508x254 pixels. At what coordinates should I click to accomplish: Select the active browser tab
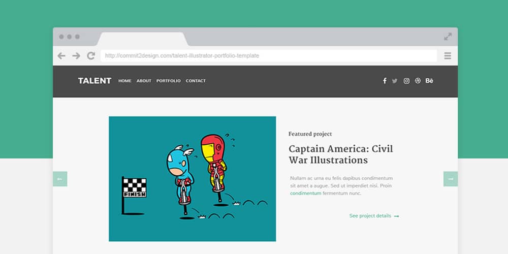[143, 39]
